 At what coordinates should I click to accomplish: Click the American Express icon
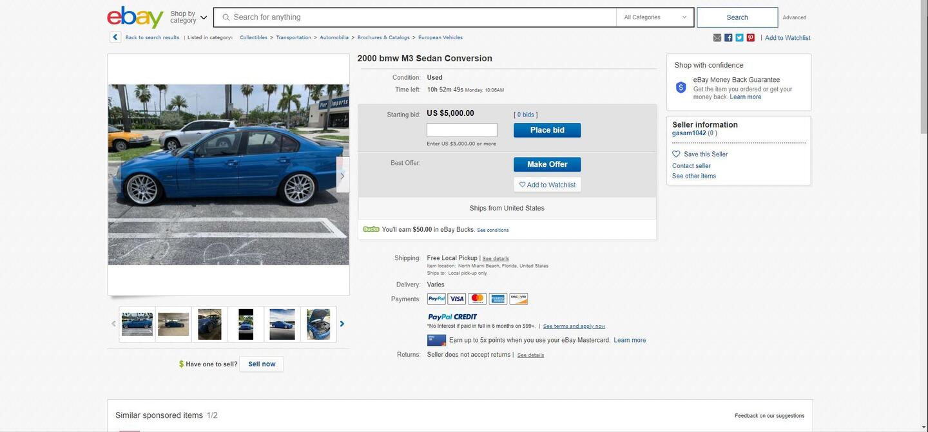pyautogui.click(x=498, y=299)
